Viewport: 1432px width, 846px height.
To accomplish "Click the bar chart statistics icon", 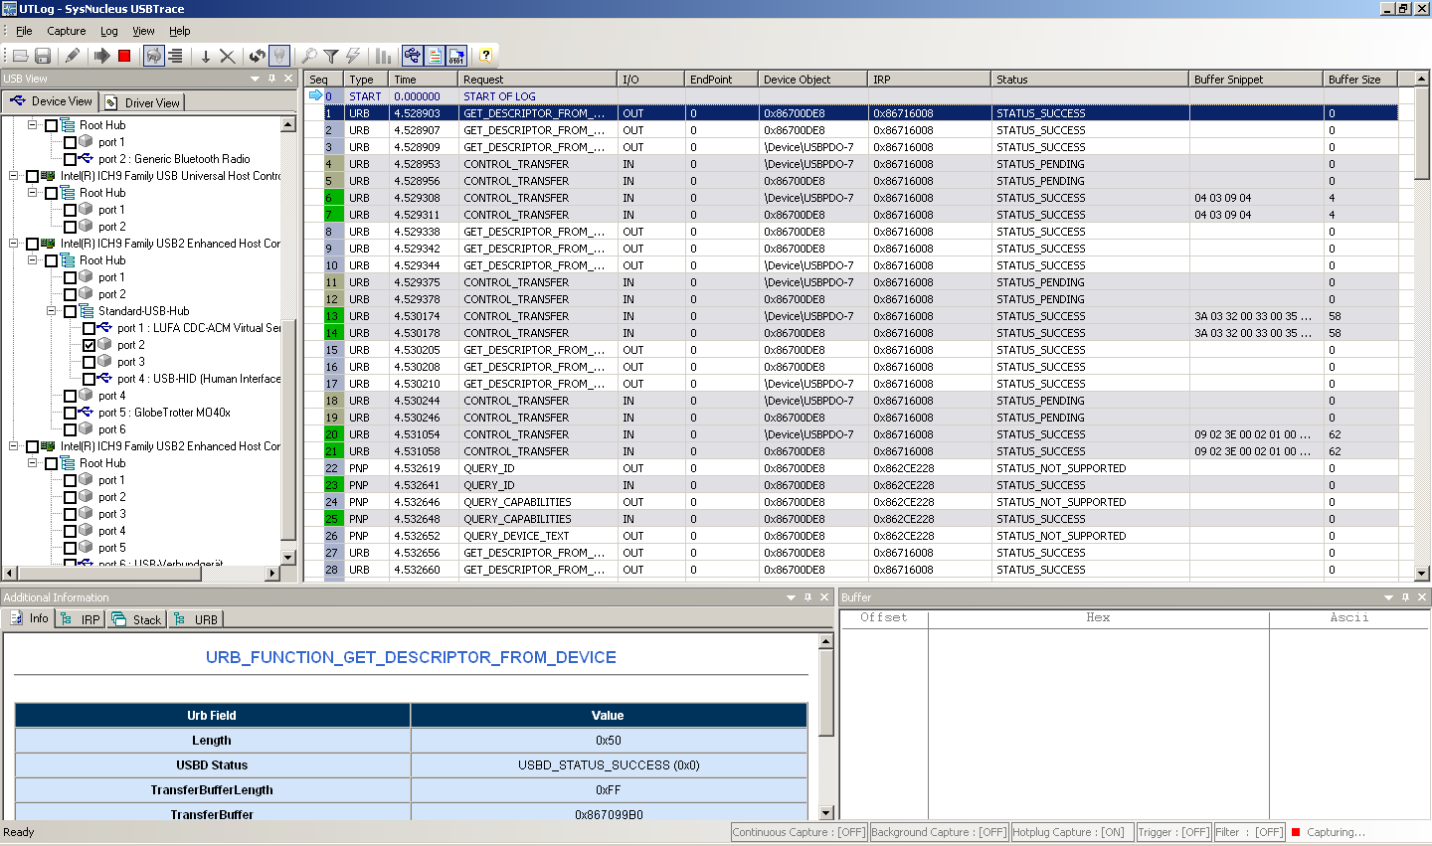I will pos(383,56).
